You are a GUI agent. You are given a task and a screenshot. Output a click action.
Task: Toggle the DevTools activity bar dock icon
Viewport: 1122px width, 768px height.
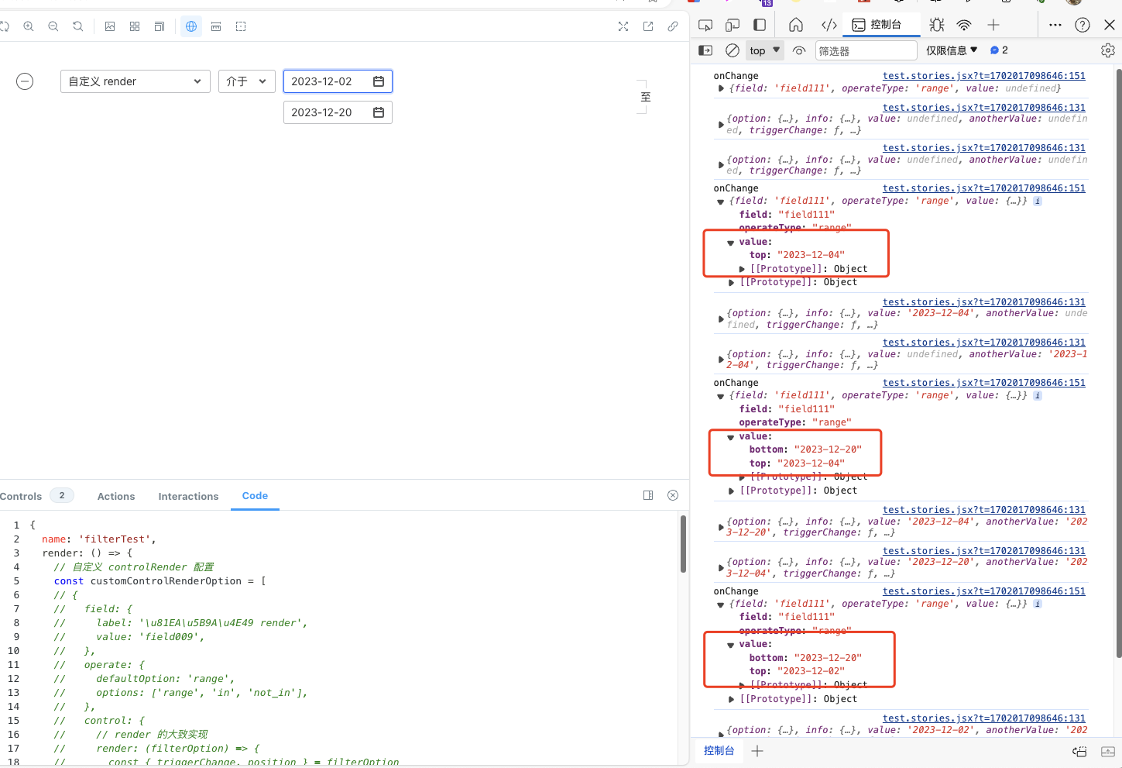click(x=760, y=25)
